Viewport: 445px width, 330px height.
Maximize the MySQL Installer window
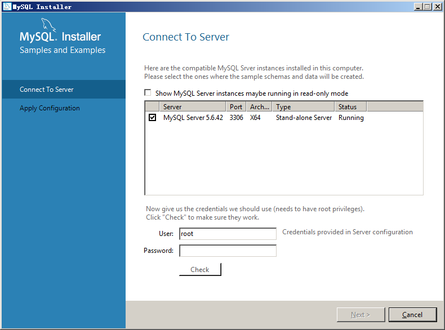click(428, 7)
